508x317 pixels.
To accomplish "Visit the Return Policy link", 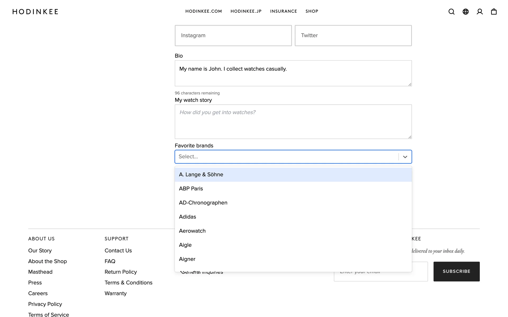I will [x=121, y=272].
